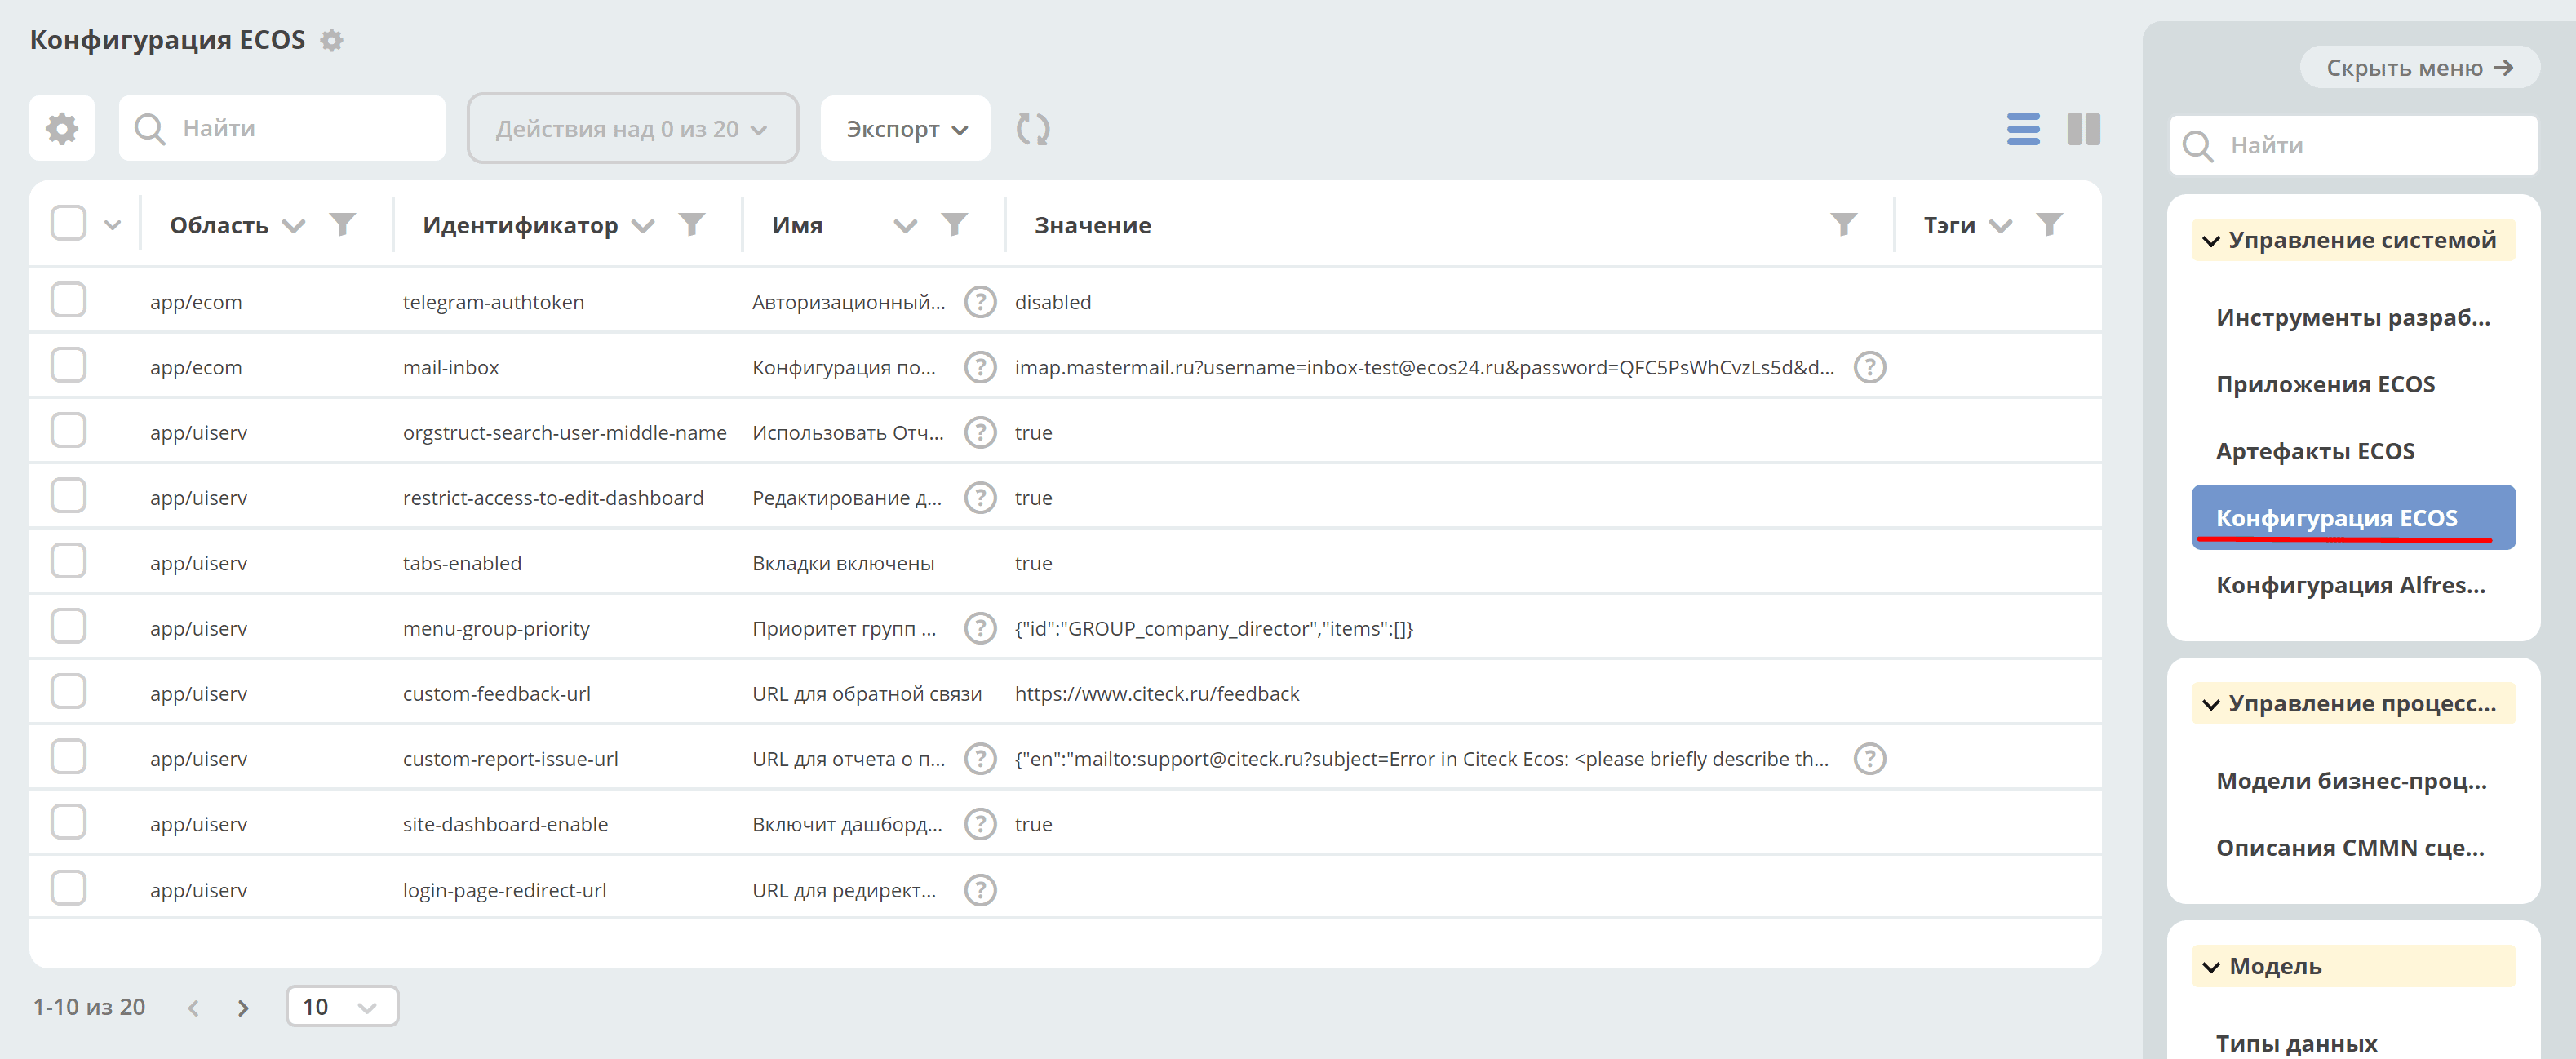Click the disabled value of telegram-authtoken
This screenshot has width=2576, height=1059.
tap(1053, 302)
